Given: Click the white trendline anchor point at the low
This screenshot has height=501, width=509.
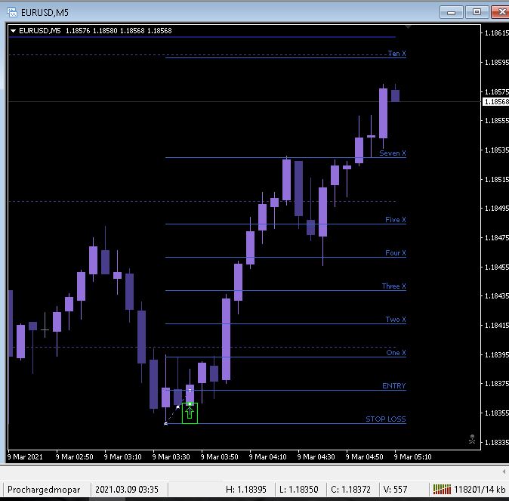Looking at the screenshot, I should (166, 423).
